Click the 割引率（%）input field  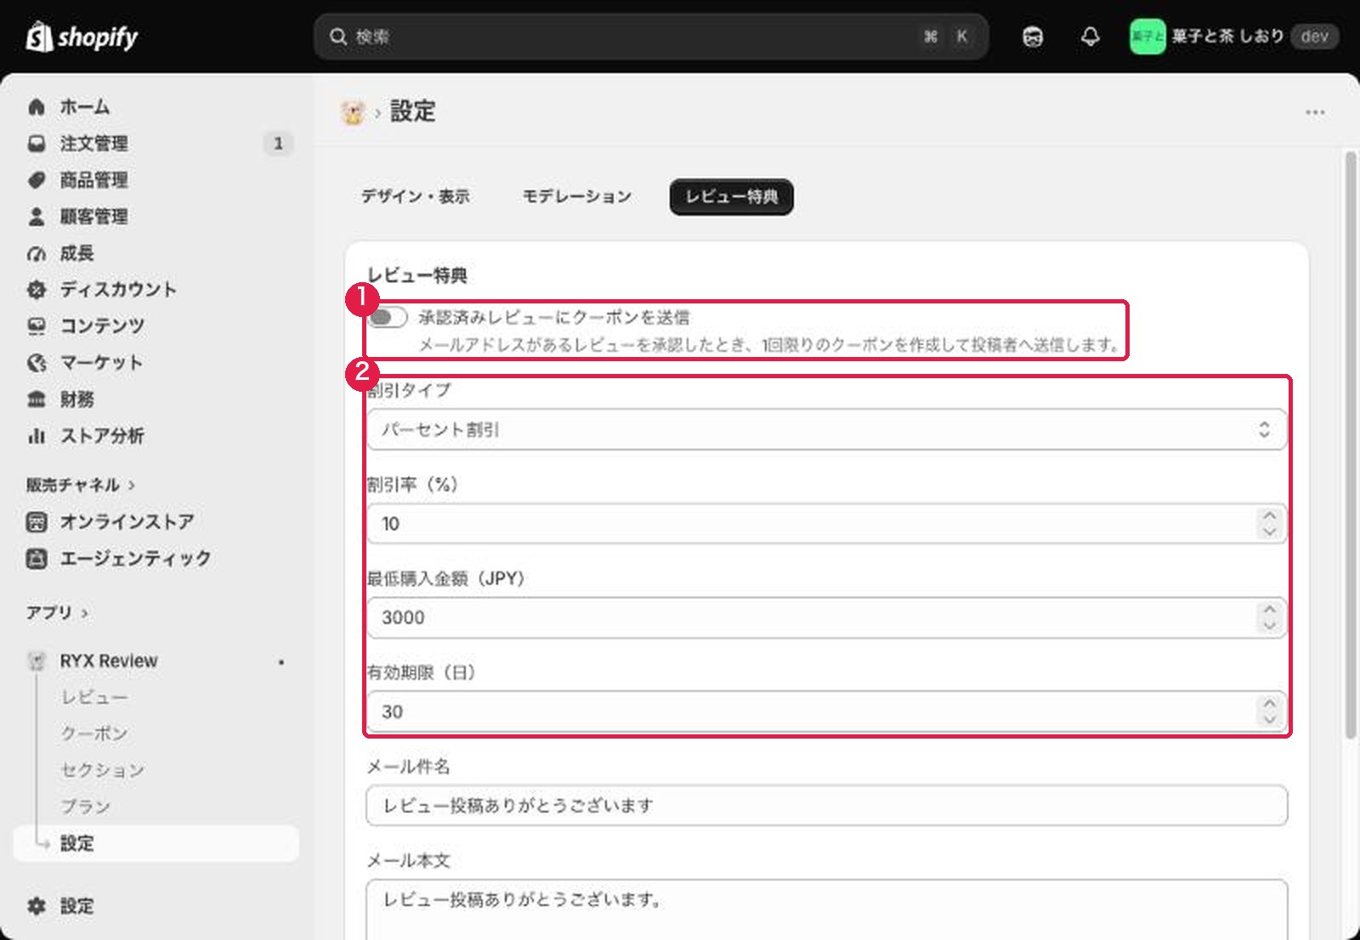pos(826,524)
